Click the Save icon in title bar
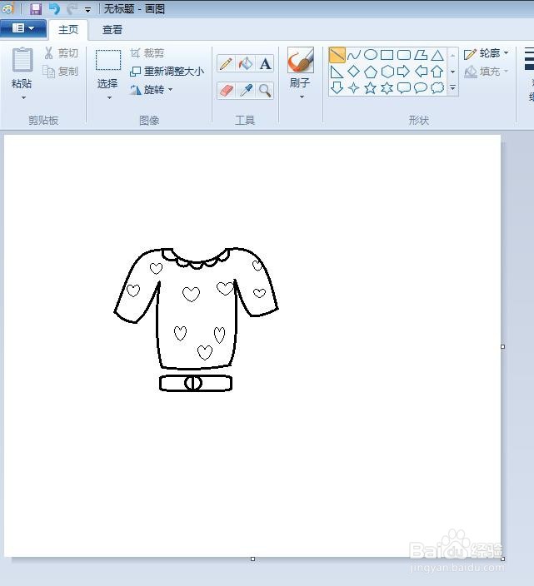The height and width of the screenshot is (586, 534). click(36, 9)
